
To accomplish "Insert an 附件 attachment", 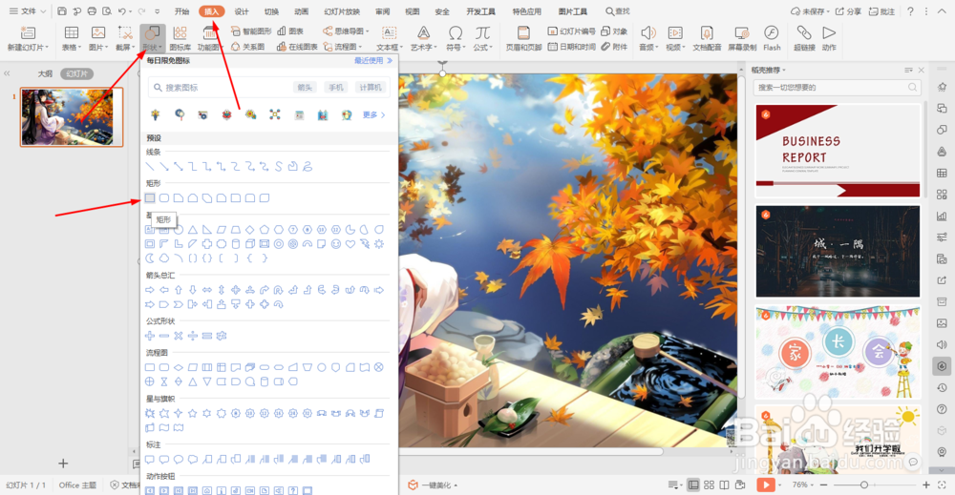I will pos(614,47).
